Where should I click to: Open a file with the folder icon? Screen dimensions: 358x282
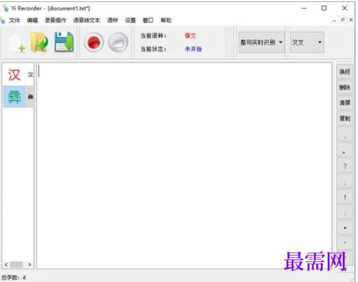coord(40,42)
